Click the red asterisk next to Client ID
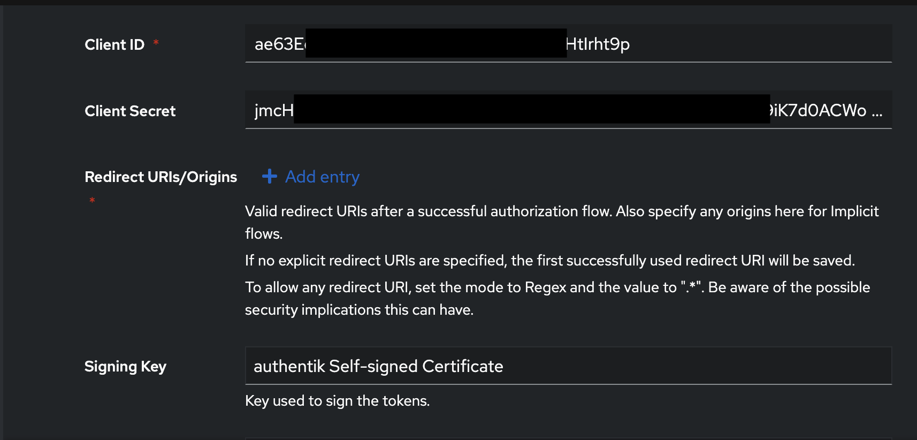This screenshot has height=440, width=917. [x=156, y=43]
